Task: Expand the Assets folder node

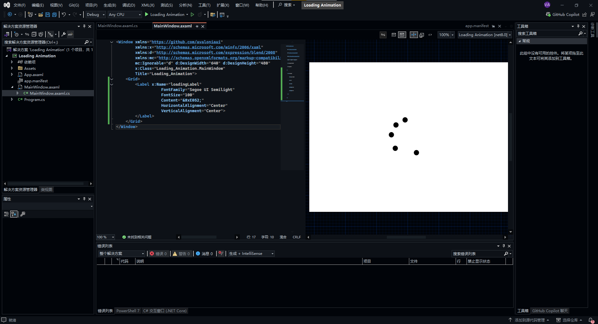Action: (x=12, y=68)
